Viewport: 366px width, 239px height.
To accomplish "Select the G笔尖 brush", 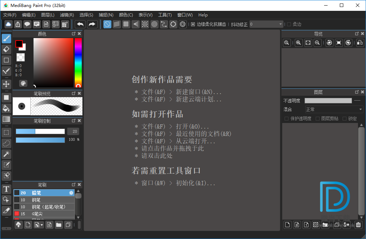I will click(x=44, y=214).
